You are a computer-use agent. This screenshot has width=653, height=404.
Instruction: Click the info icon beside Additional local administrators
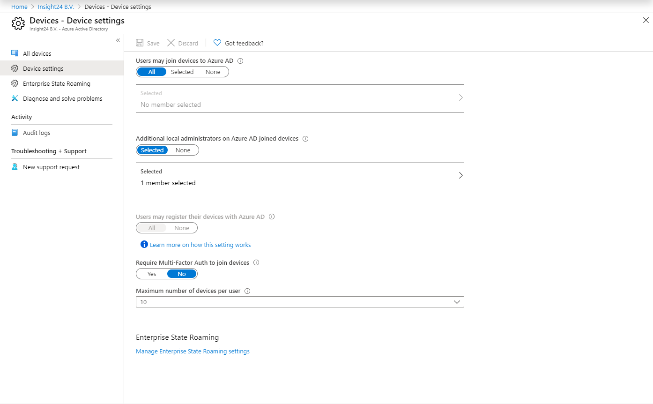pyautogui.click(x=305, y=139)
